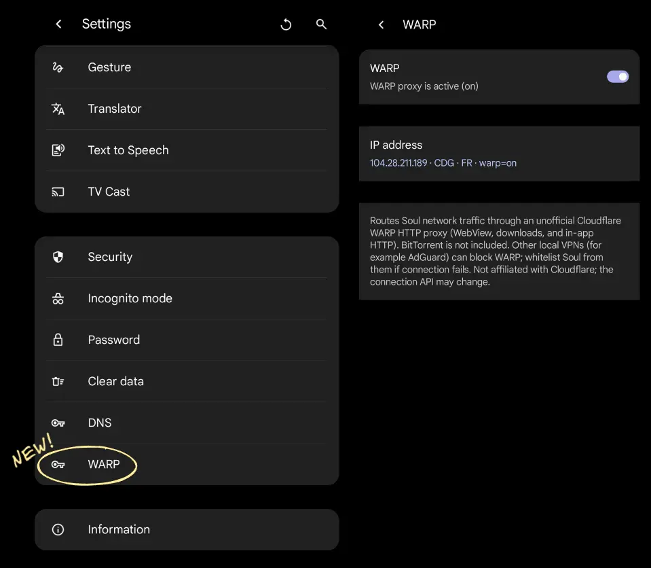Open Security settings
The width and height of the screenshot is (651, 568).
point(187,257)
